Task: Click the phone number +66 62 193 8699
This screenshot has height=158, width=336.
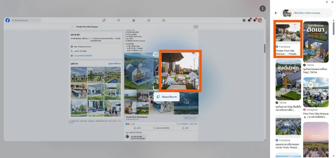Action: [x=80, y=51]
